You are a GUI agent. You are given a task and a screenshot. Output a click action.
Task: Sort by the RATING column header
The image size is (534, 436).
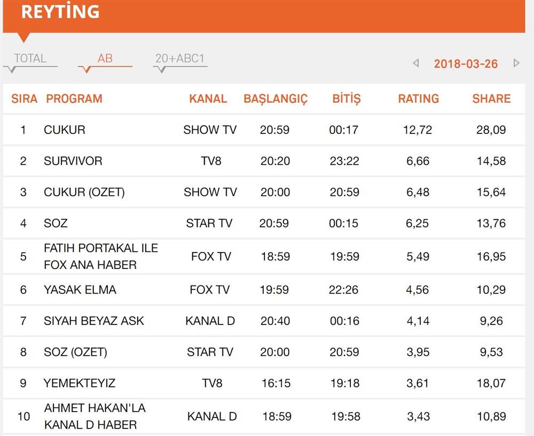point(419,99)
